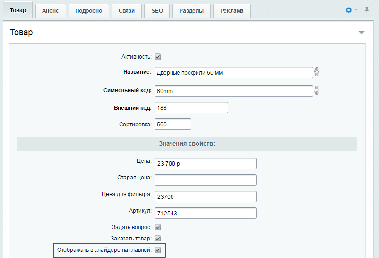
Task: Toggle the Активность checkbox
Action: [x=158, y=57]
